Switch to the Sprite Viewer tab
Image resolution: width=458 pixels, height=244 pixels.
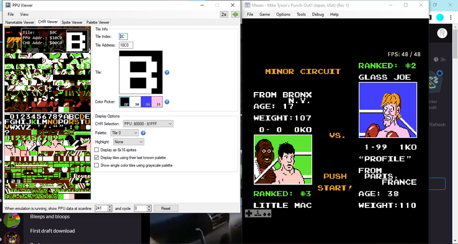(x=72, y=22)
